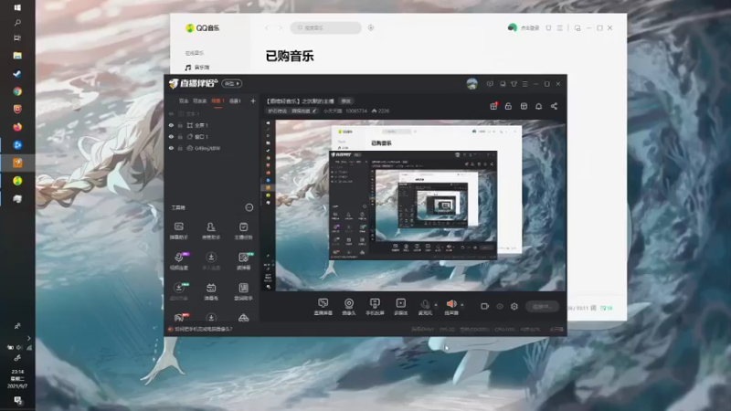
Task: Open the room-manager assistant tool (房管助手)
Action: [x=211, y=230]
